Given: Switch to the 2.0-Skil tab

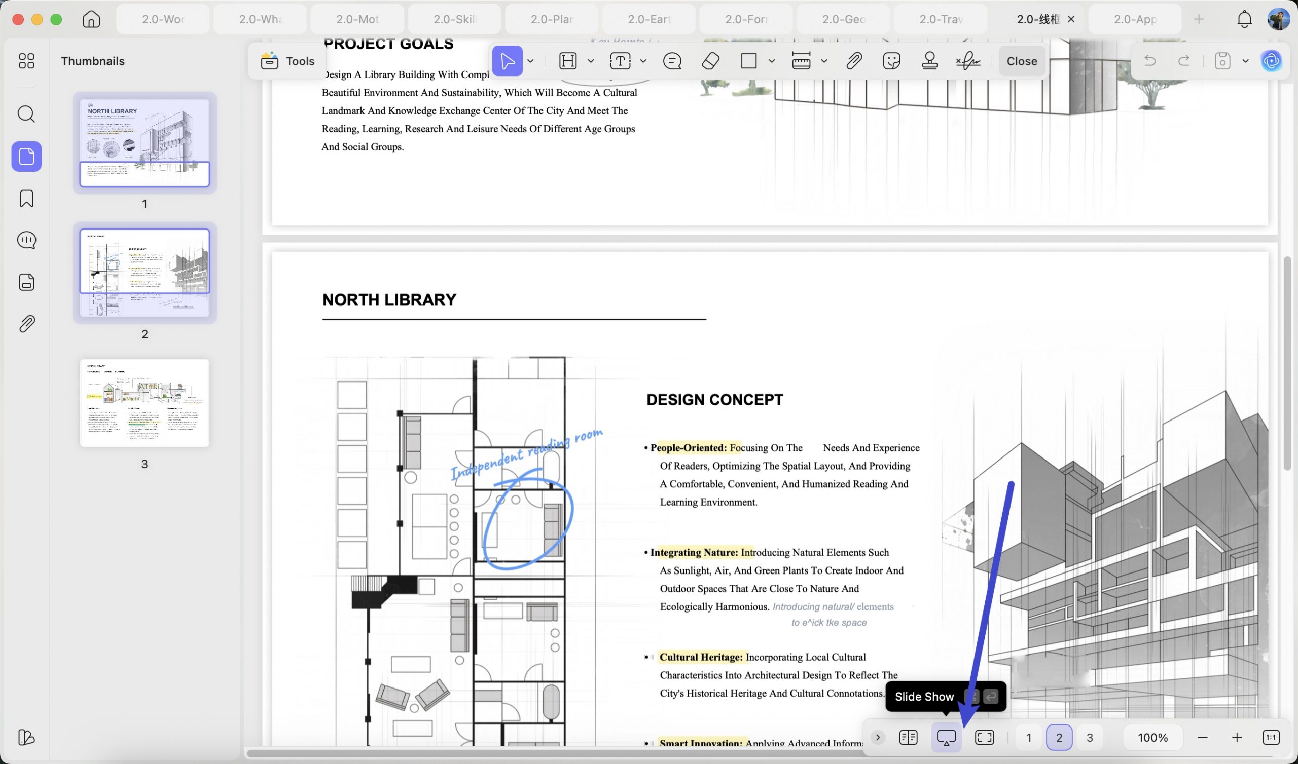Looking at the screenshot, I should [454, 19].
